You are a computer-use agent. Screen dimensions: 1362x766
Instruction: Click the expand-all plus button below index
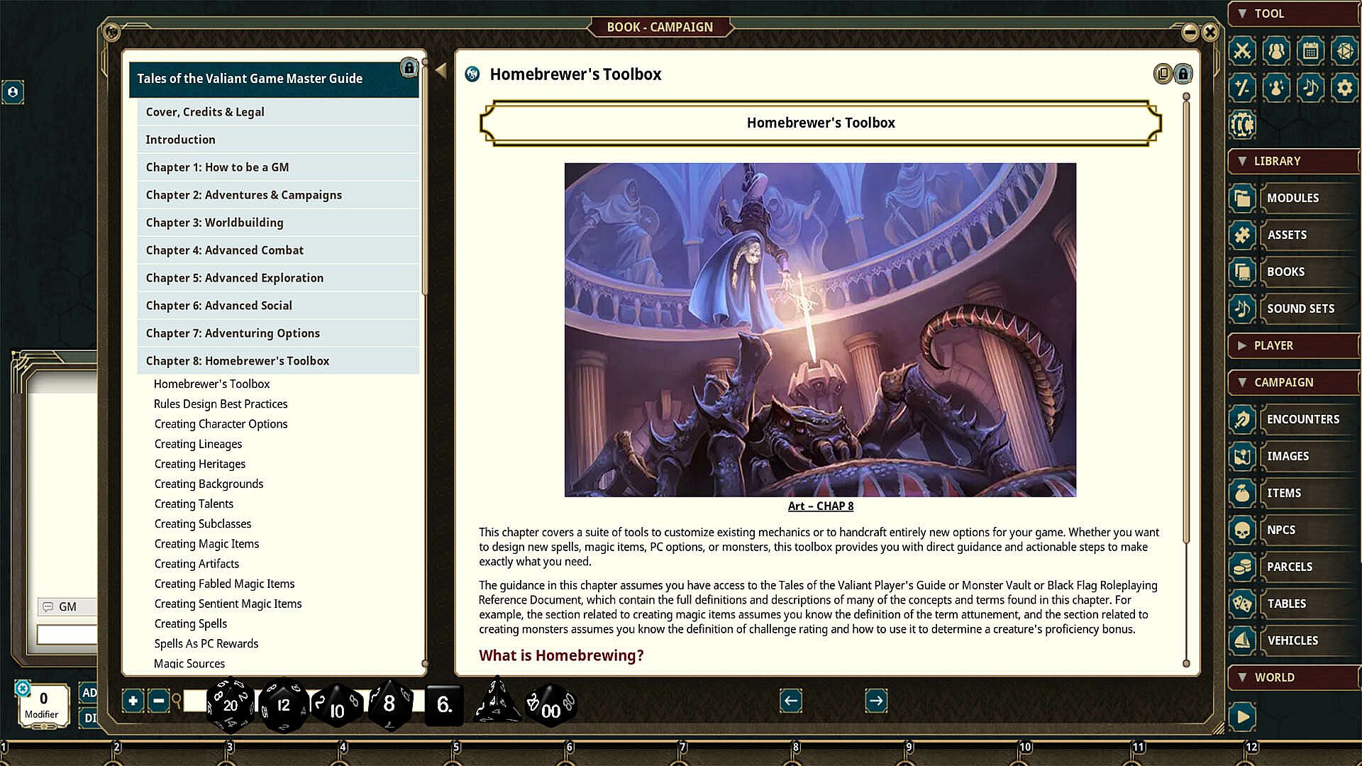[133, 701]
